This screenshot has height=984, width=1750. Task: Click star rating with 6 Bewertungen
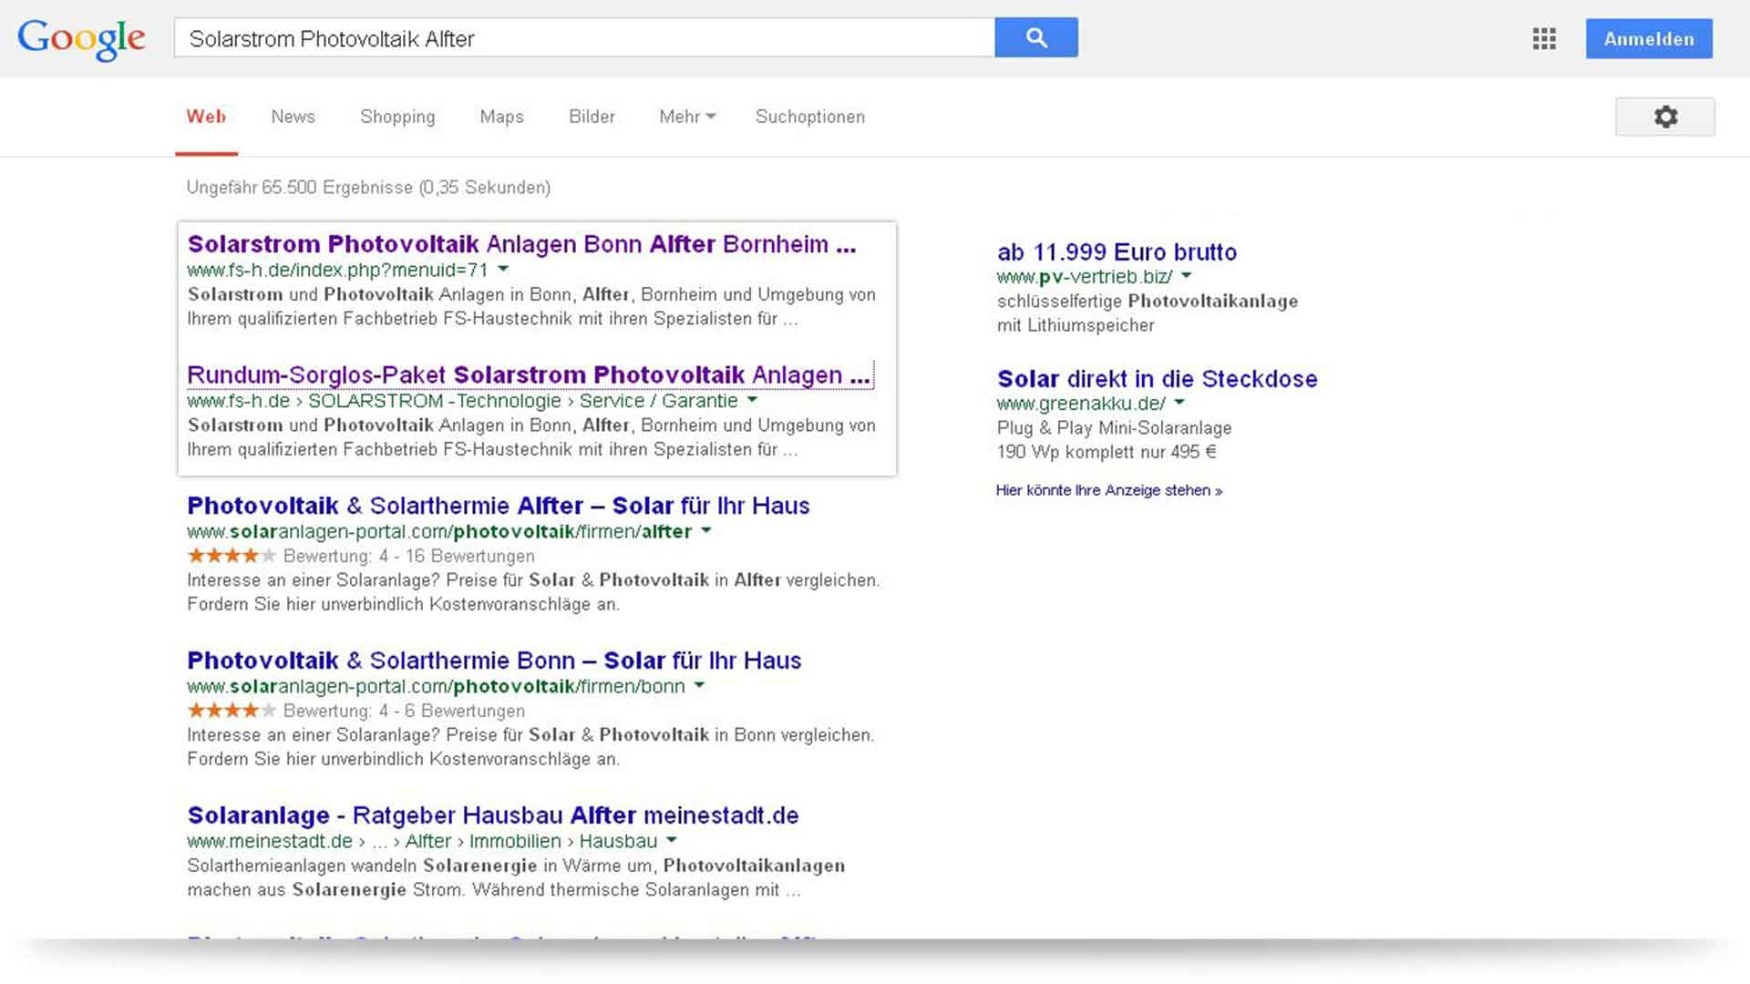tap(232, 710)
